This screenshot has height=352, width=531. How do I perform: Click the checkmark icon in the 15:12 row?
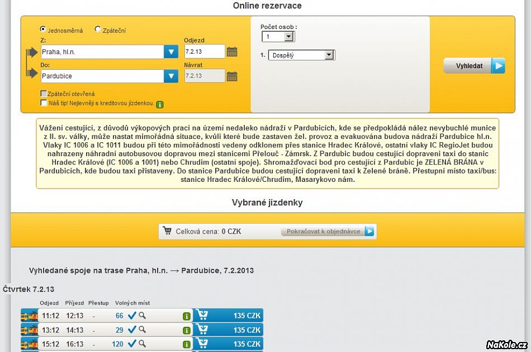(x=132, y=344)
